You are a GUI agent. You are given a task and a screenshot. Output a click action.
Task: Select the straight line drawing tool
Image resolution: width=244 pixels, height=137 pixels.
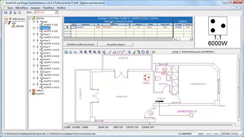click(110, 52)
